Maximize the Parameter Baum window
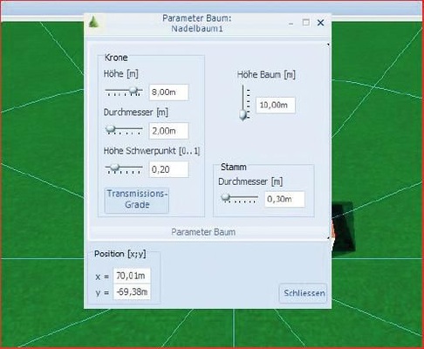The image size is (424, 349). [x=305, y=23]
